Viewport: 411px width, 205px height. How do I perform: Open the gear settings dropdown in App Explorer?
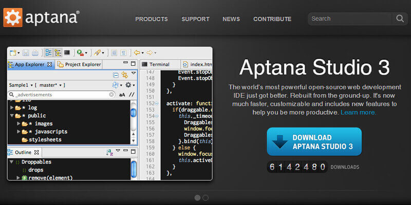[128, 85]
